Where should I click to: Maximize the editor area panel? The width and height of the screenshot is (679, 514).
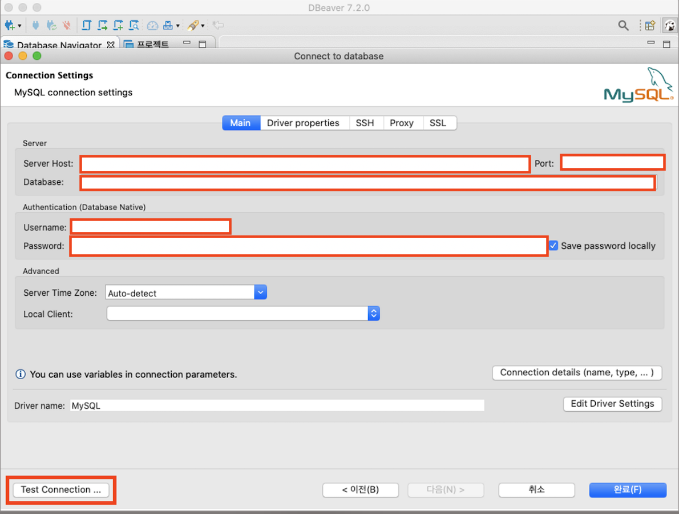click(x=667, y=44)
